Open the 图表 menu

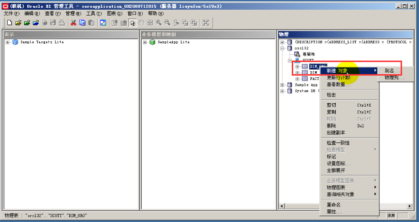click(114, 14)
